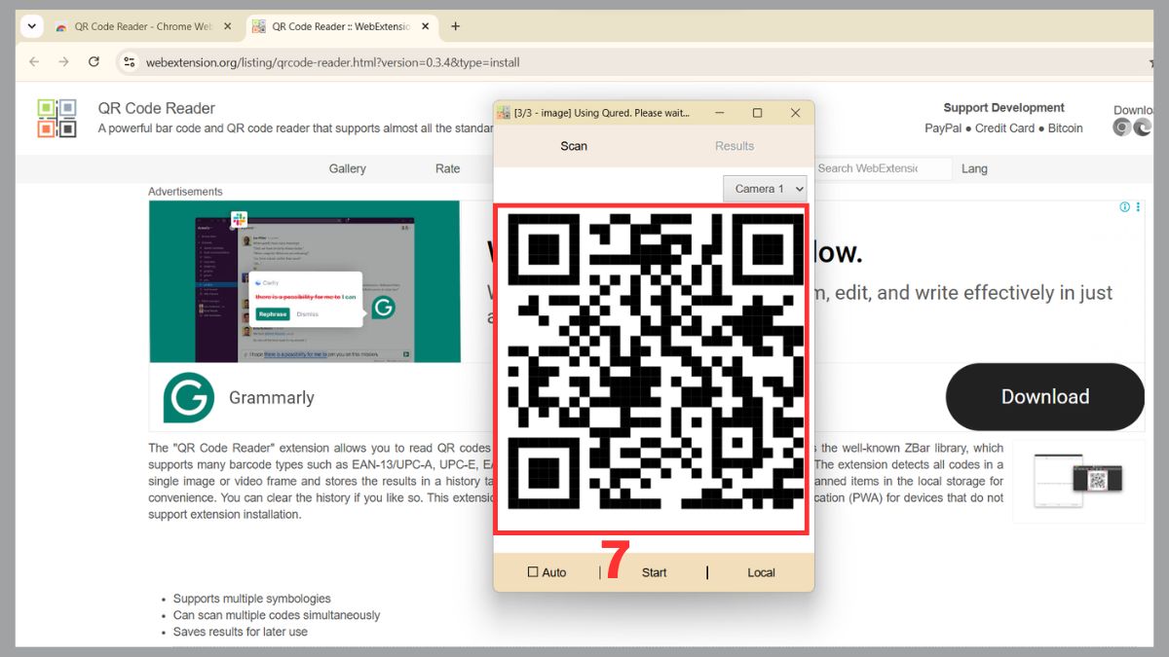This screenshot has height=657, width=1169.
Task: View site information icon in address bar
Action: click(x=129, y=62)
